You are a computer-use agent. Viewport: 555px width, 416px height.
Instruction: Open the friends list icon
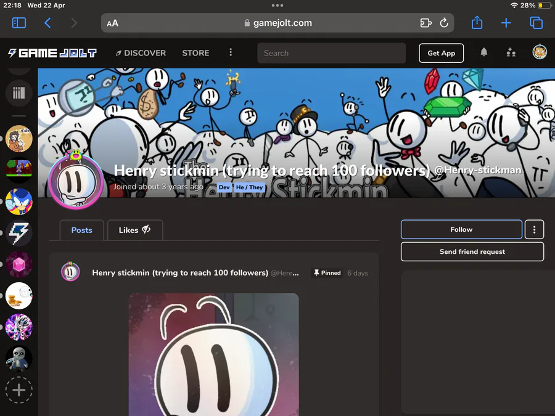tap(511, 53)
